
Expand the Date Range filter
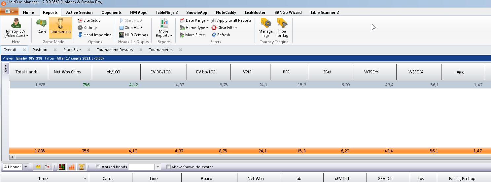(x=194, y=20)
